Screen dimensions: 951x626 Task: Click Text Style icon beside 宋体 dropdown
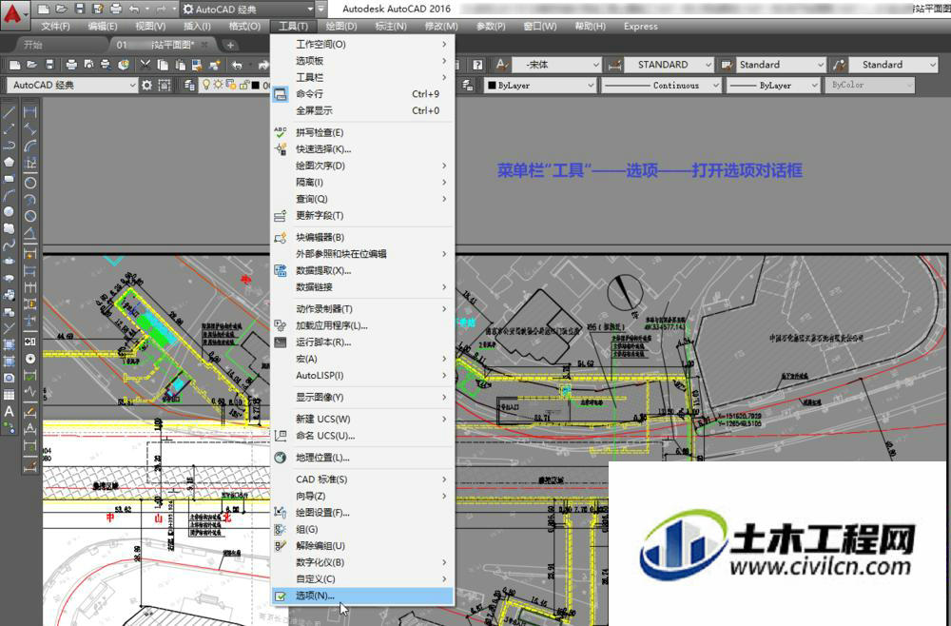pos(501,65)
